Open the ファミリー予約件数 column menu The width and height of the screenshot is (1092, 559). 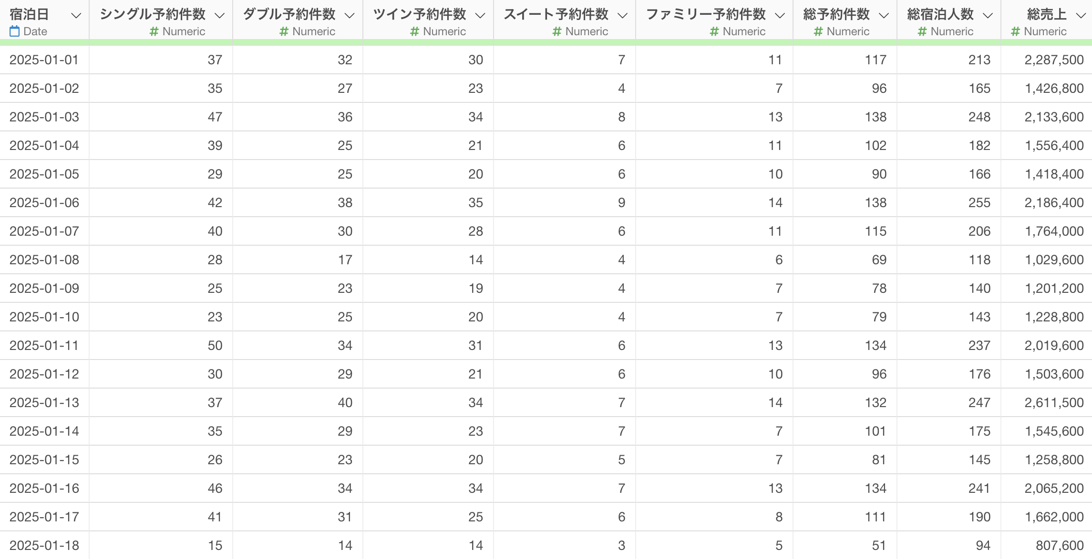[x=780, y=15]
